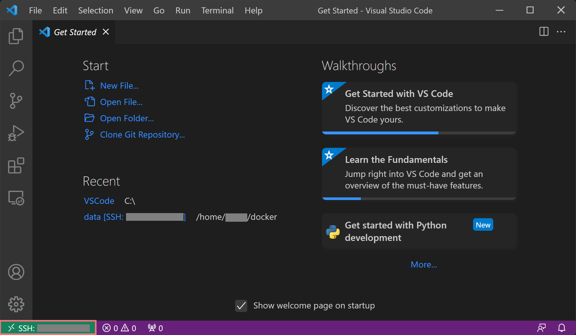This screenshot has width=576, height=335.
Task: Click the Open File... link
Action: pos(121,102)
